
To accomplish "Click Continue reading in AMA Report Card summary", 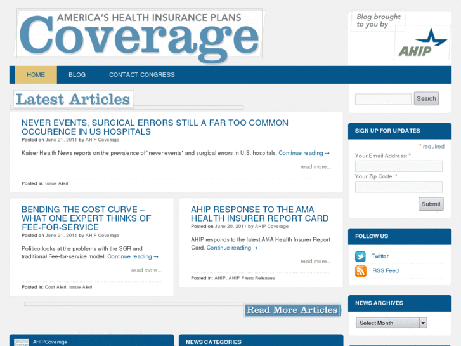I will (x=232, y=248).
